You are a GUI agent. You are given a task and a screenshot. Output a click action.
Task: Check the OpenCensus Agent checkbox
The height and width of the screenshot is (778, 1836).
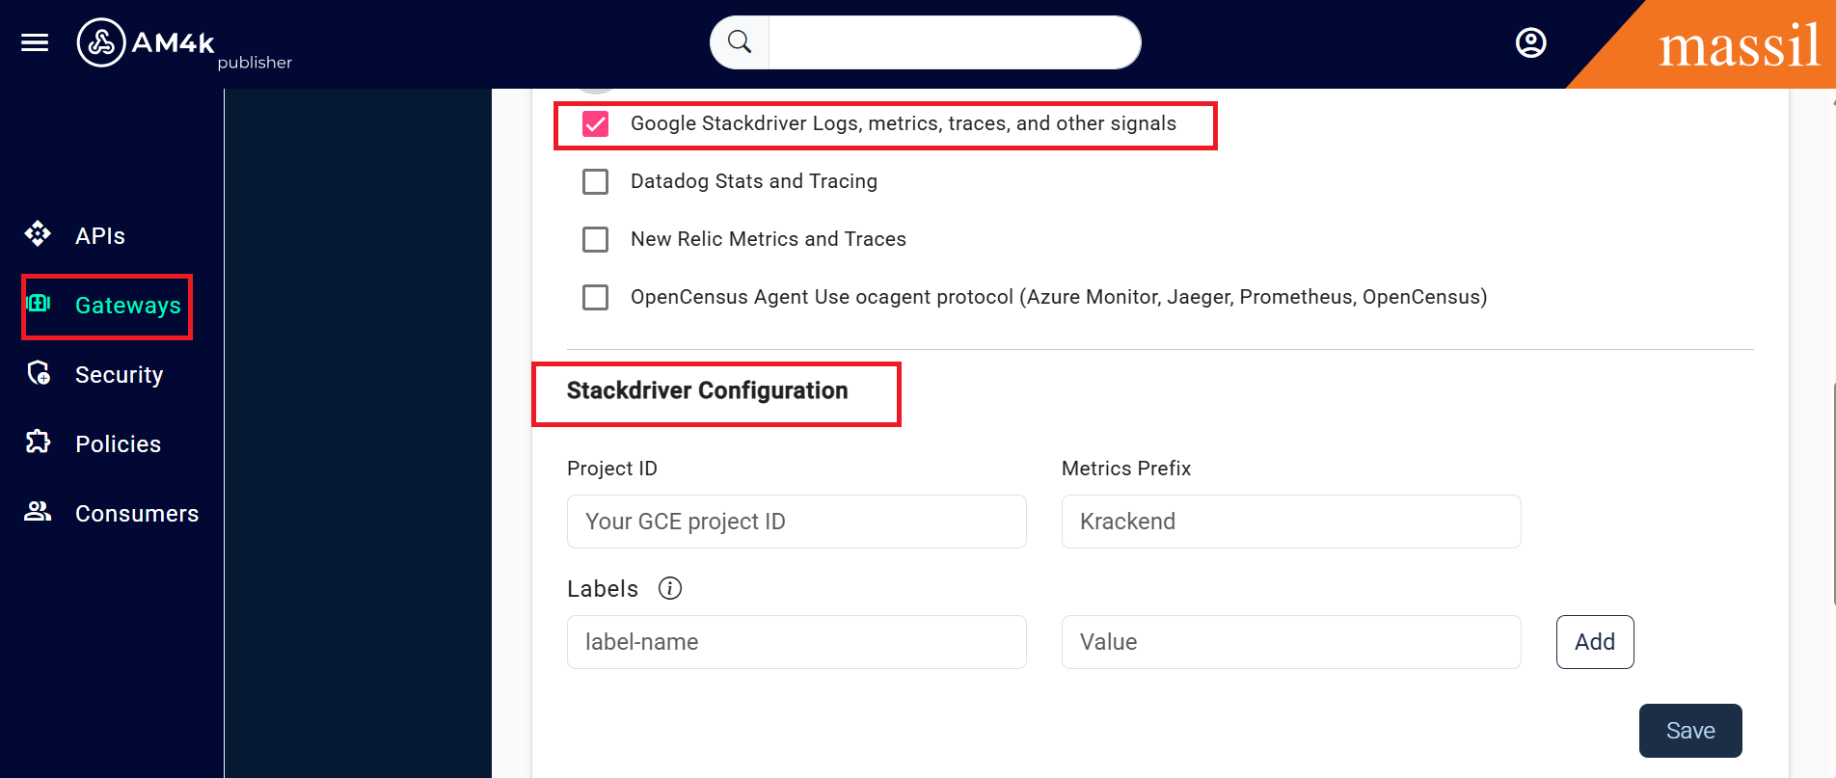click(x=595, y=297)
